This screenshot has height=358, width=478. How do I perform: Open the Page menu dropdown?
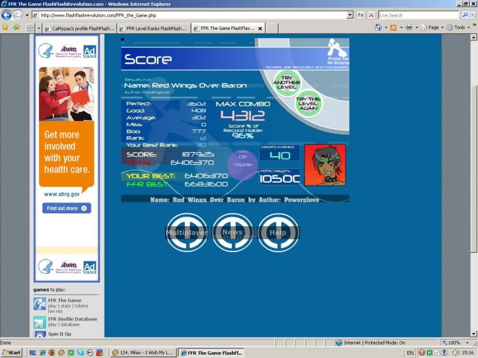coord(431,27)
